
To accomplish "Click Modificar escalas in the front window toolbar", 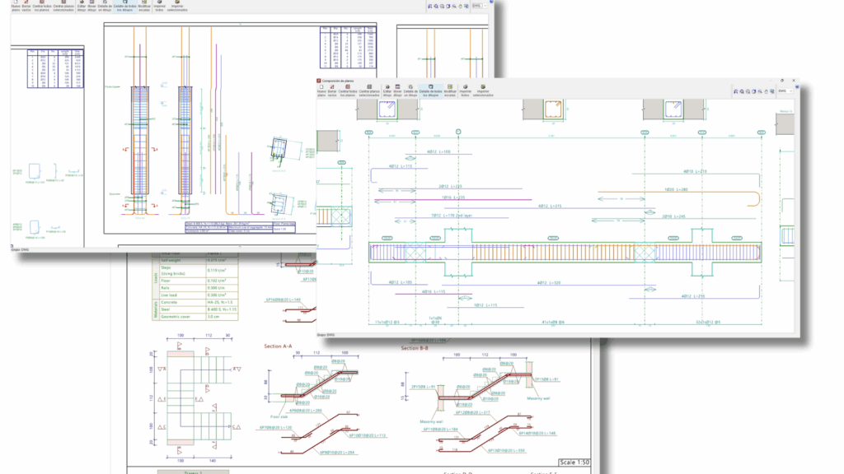I will click(x=450, y=91).
